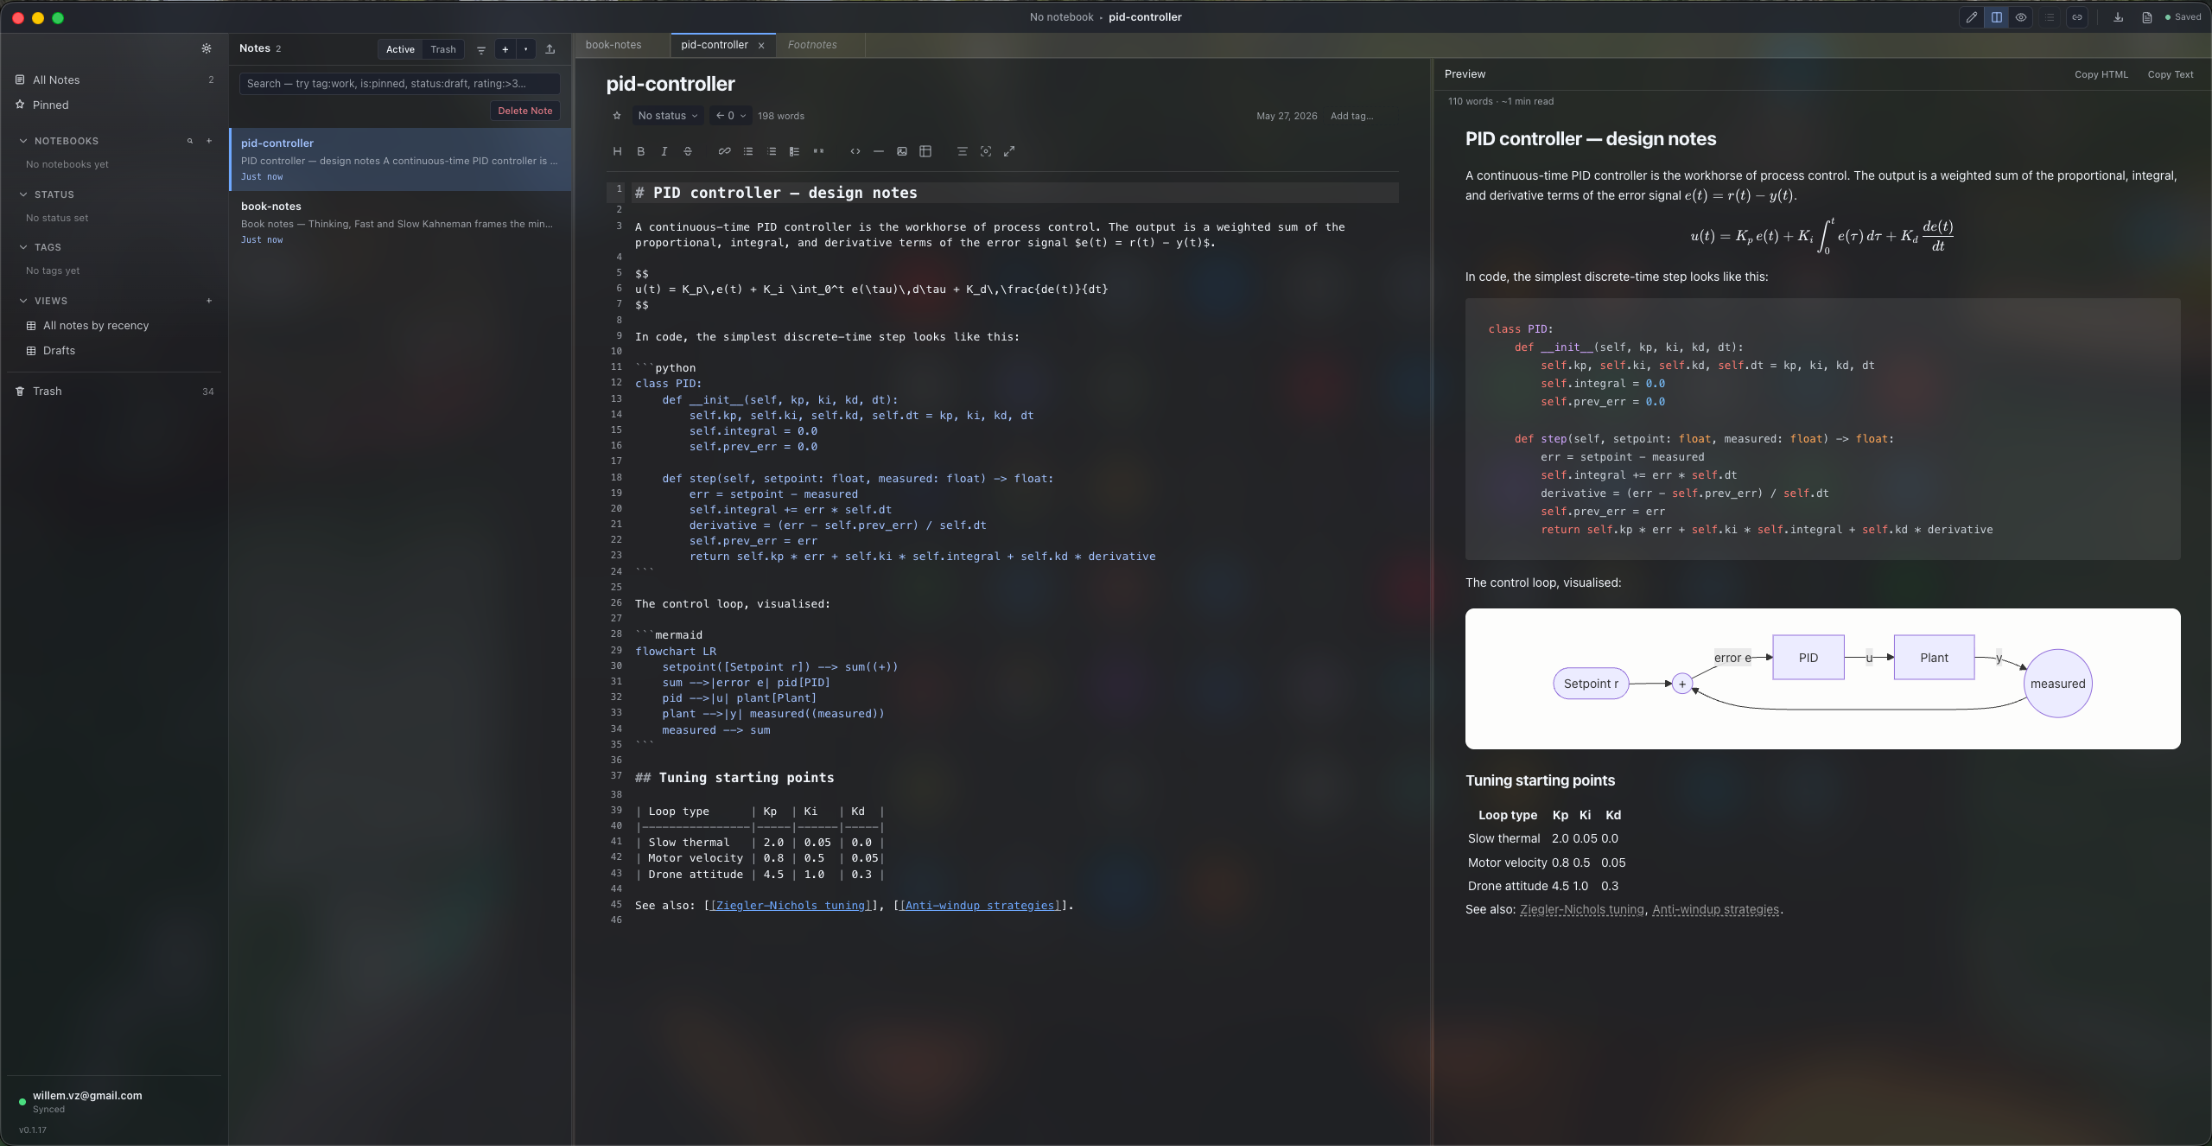Image resolution: width=2212 pixels, height=1146 pixels.
Task: Click the account email willem.vz@gmail.com
Action: (87, 1095)
